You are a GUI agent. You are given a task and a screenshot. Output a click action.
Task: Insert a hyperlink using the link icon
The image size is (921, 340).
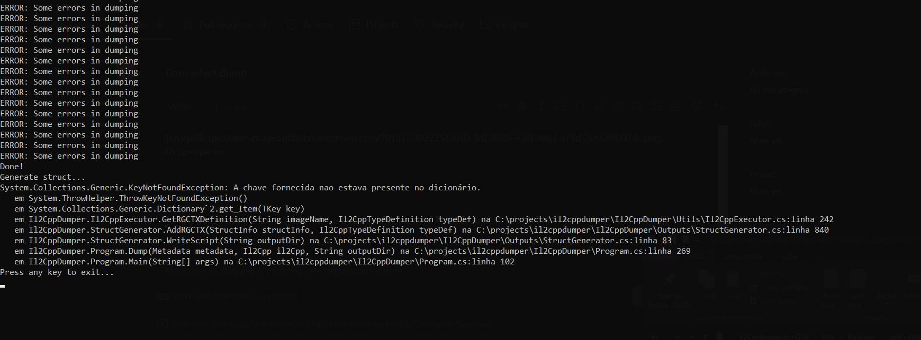point(599,106)
